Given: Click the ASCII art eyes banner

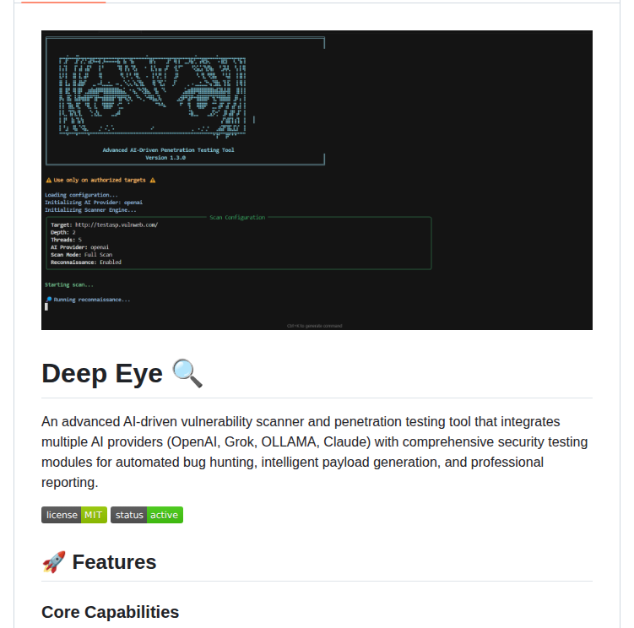Looking at the screenshot, I should (153, 96).
